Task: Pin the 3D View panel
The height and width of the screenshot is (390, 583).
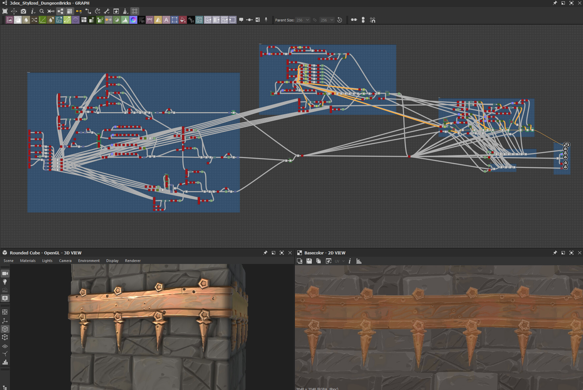Action: pyautogui.click(x=265, y=253)
